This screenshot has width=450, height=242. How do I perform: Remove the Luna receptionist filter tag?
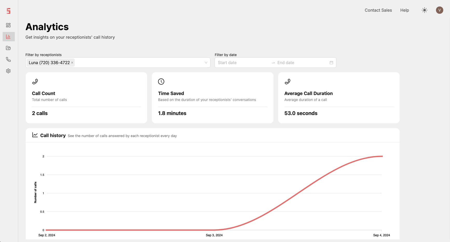pos(72,62)
